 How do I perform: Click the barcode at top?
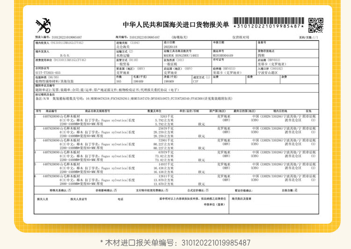[x=269, y=21]
